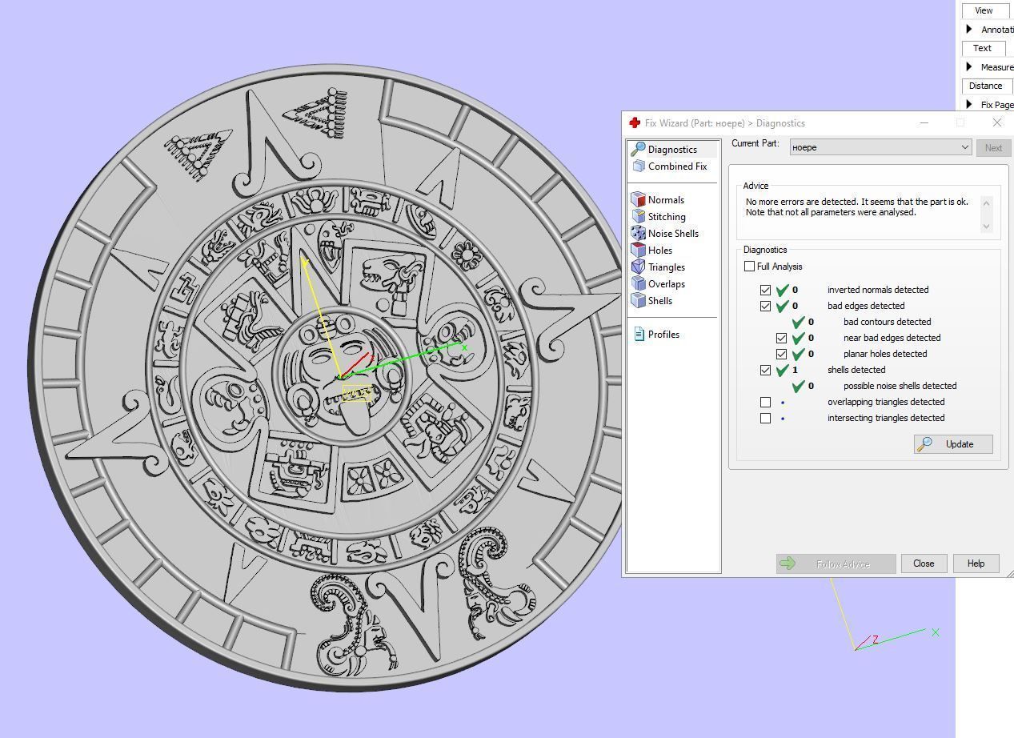1014x738 pixels.
Task: Expand the Measure section arrow
Action: click(x=969, y=67)
